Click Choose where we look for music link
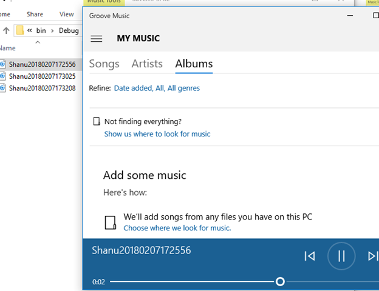The image size is (379, 291). pyautogui.click(x=177, y=228)
